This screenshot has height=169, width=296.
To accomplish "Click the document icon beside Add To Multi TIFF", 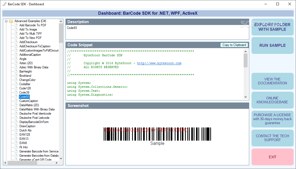I will tap(16, 34).
